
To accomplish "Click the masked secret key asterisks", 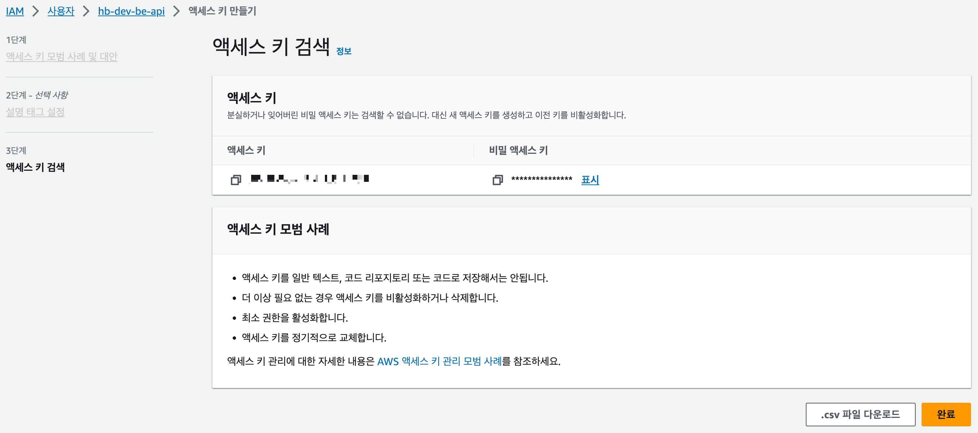I will pos(541,179).
